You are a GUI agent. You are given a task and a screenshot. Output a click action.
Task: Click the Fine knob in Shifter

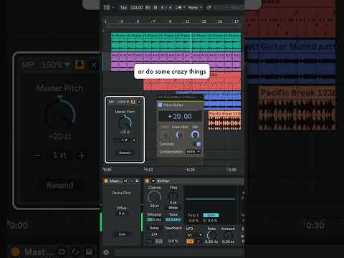[x=173, y=196]
